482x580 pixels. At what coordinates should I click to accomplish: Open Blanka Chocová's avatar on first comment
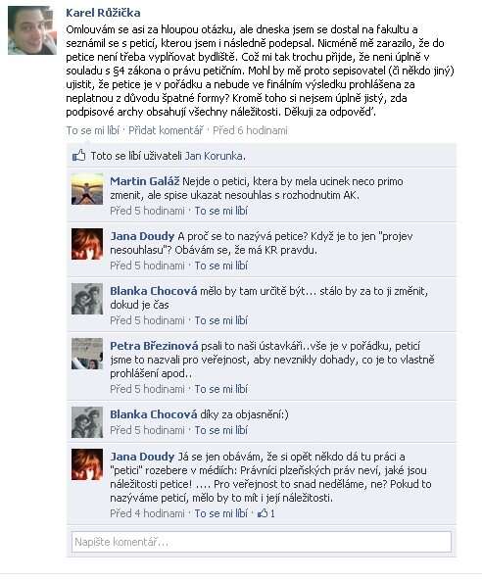pyautogui.click(x=87, y=299)
